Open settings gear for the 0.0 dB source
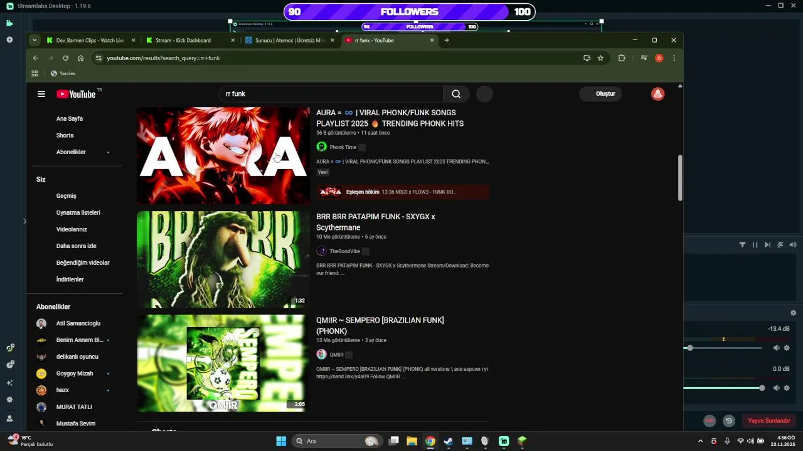 (x=787, y=388)
